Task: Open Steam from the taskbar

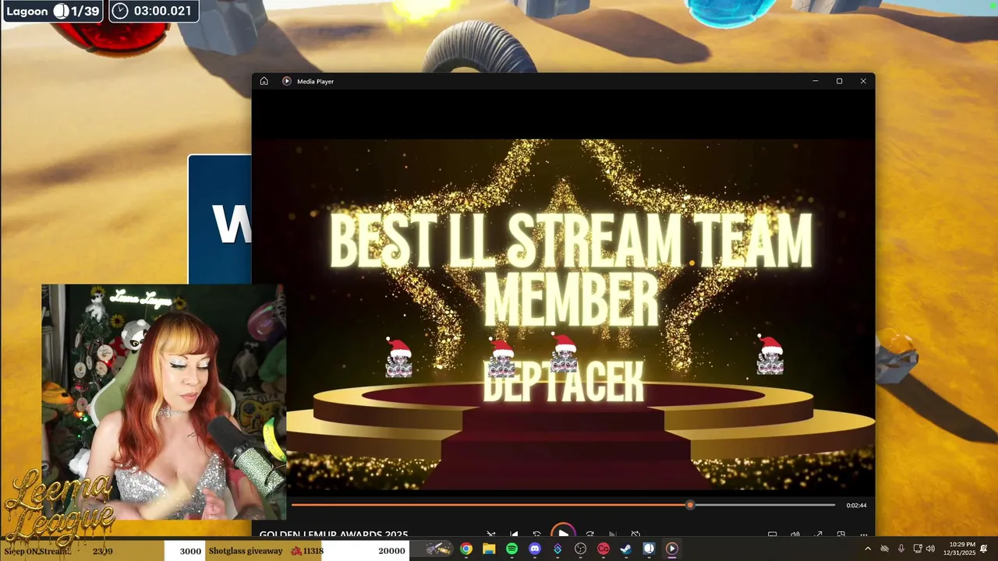Action: pyautogui.click(x=626, y=549)
